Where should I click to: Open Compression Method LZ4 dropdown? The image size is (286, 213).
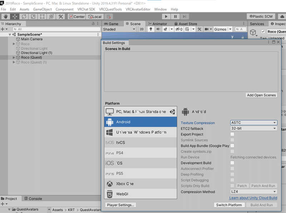coord(253,192)
